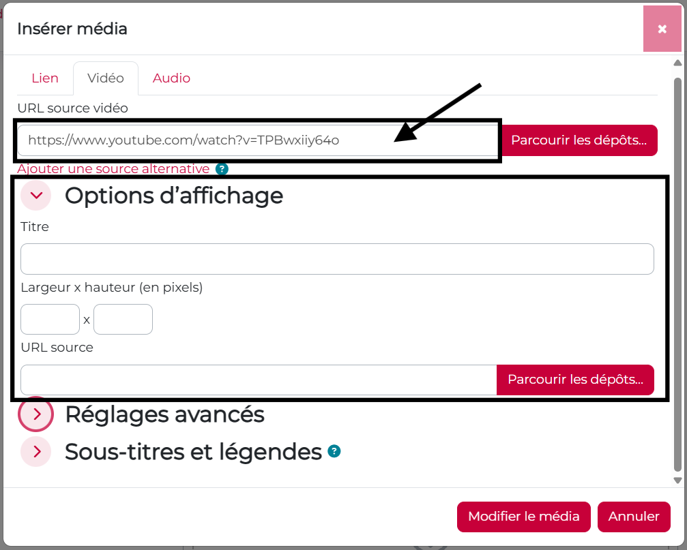Click Parcourir les dépôts in display options
The width and height of the screenshot is (687, 550).
tap(575, 380)
